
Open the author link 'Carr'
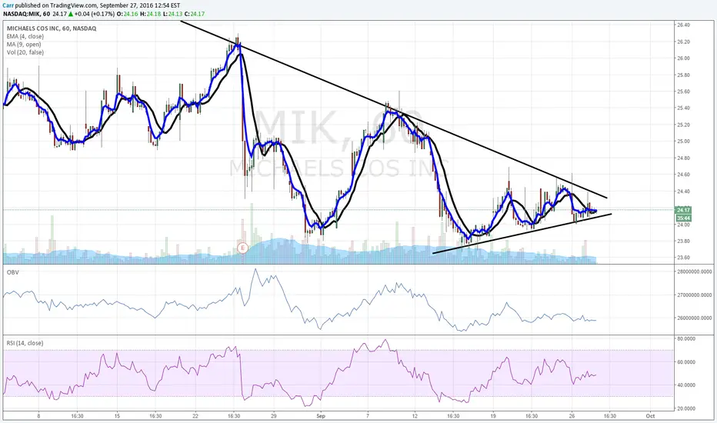[8, 5]
